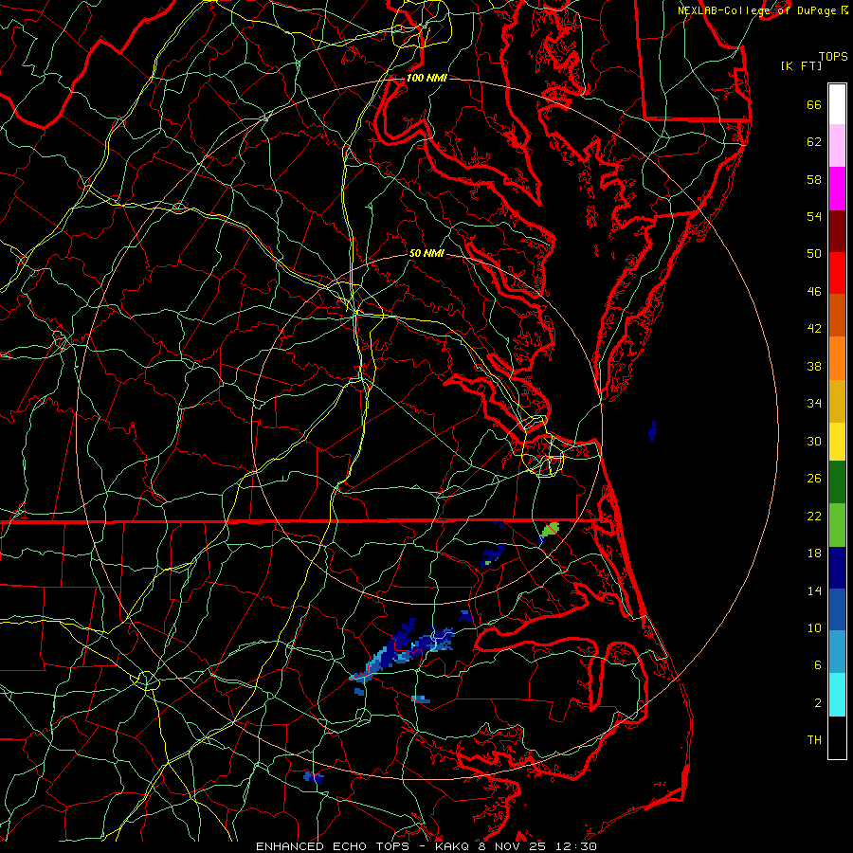Click the 14 legend value
The height and width of the screenshot is (853, 853).
[814, 590]
